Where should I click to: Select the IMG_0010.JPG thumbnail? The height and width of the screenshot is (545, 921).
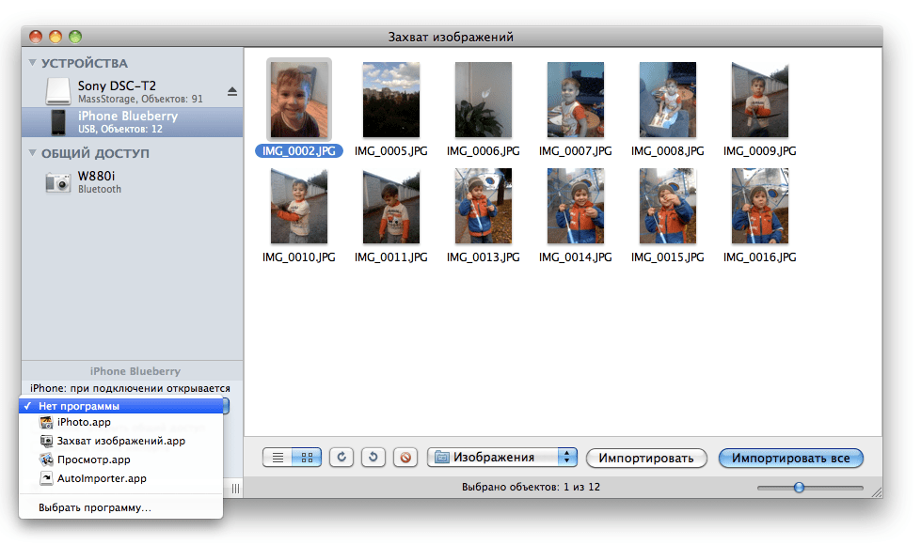[299, 206]
